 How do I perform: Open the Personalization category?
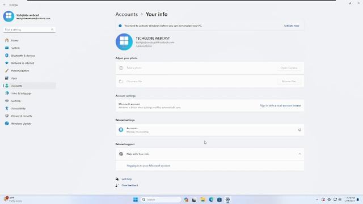[x=29, y=70]
